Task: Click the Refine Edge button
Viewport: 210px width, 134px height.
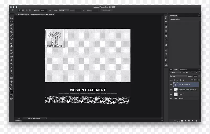Action: pyautogui.click(x=107, y=10)
